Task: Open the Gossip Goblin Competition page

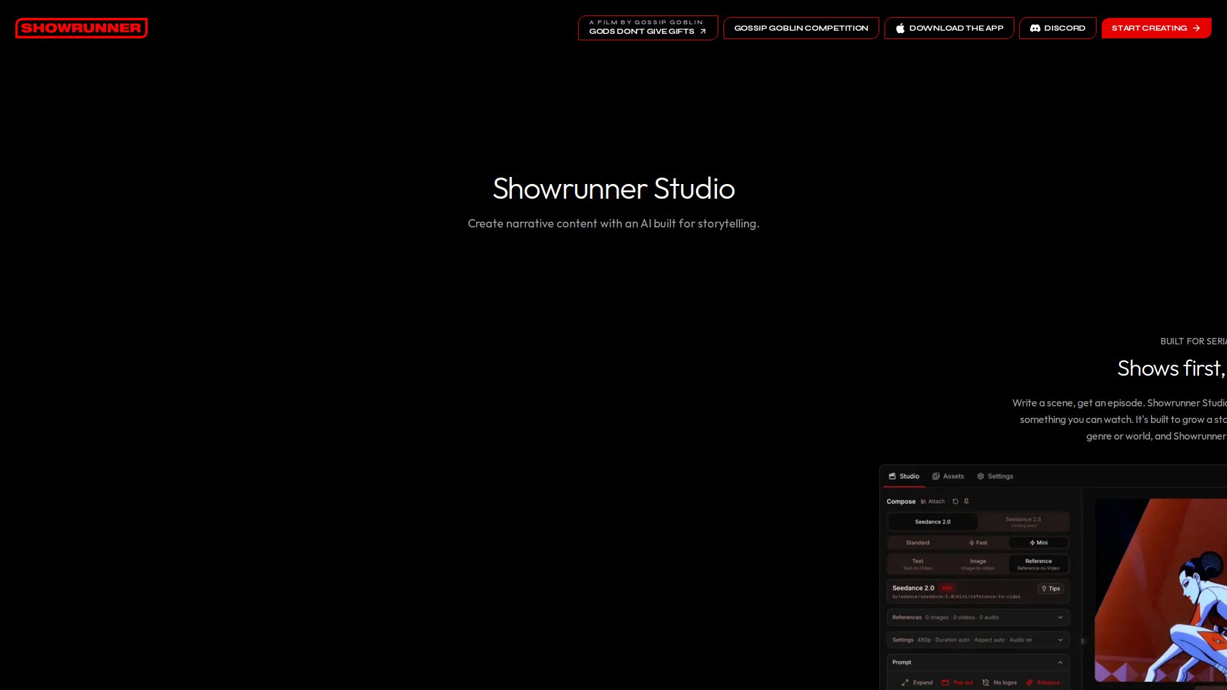Action: pos(801,27)
